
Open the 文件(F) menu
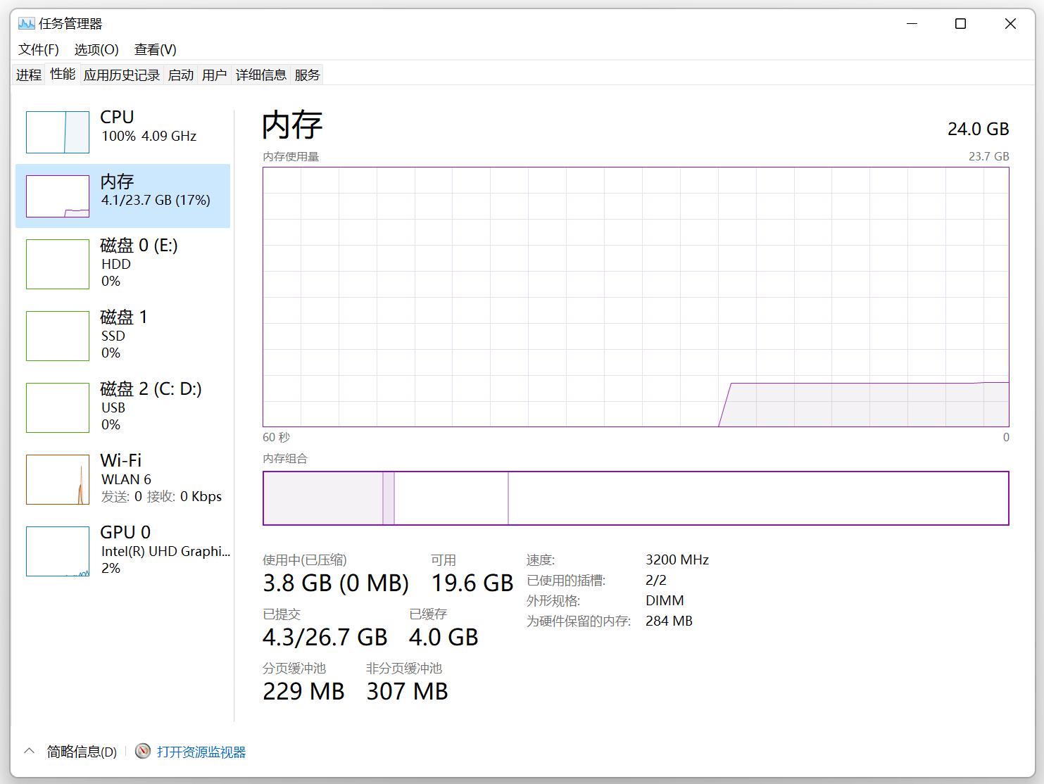[39, 49]
